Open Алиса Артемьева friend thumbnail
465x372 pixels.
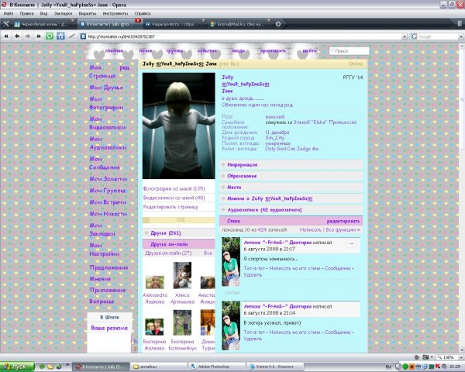(x=182, y=275)
